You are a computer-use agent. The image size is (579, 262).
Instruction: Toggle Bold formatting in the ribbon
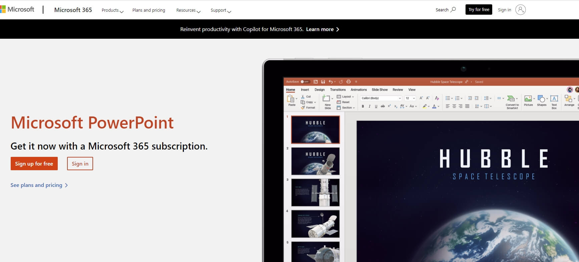point(363,106)
